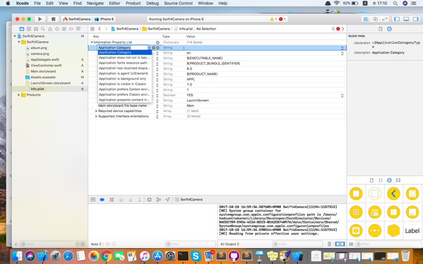
Task: Open the Report navigator tab
Action: (x=78, y=29)
